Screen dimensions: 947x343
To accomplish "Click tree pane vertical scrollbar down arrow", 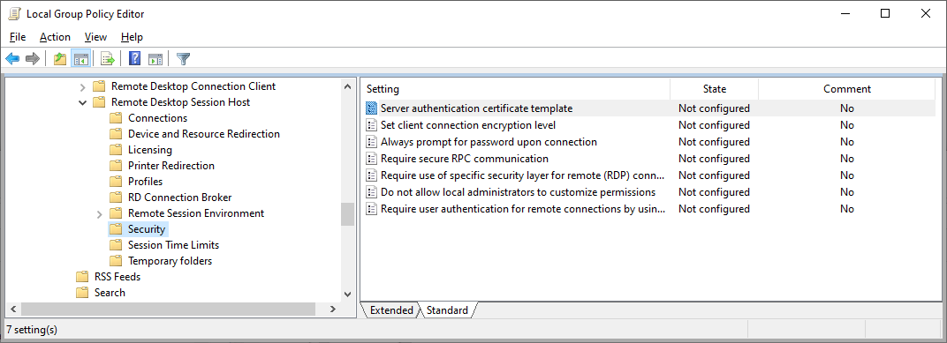I will [347, 294].
